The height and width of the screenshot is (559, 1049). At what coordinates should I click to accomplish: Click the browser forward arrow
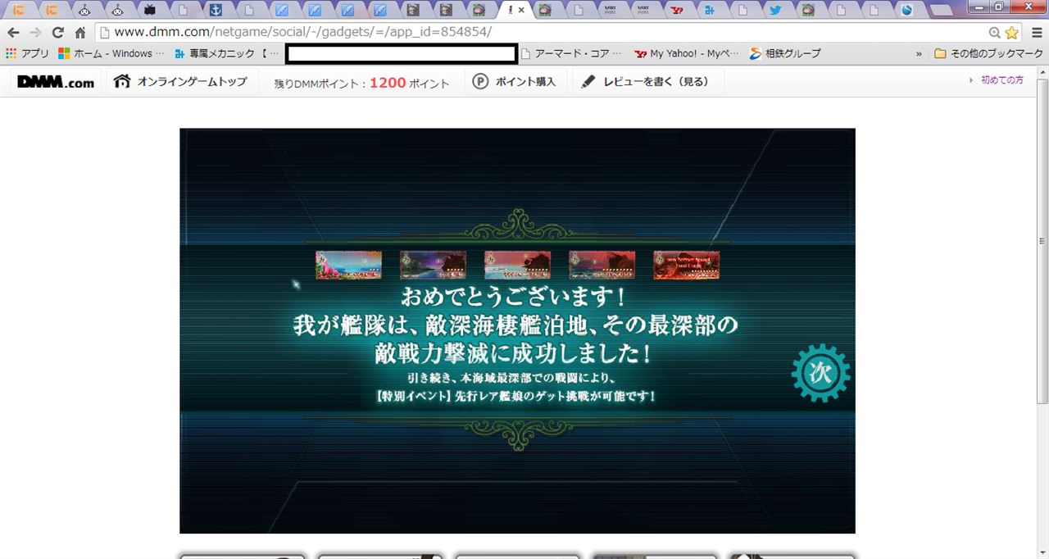point(35,33)
